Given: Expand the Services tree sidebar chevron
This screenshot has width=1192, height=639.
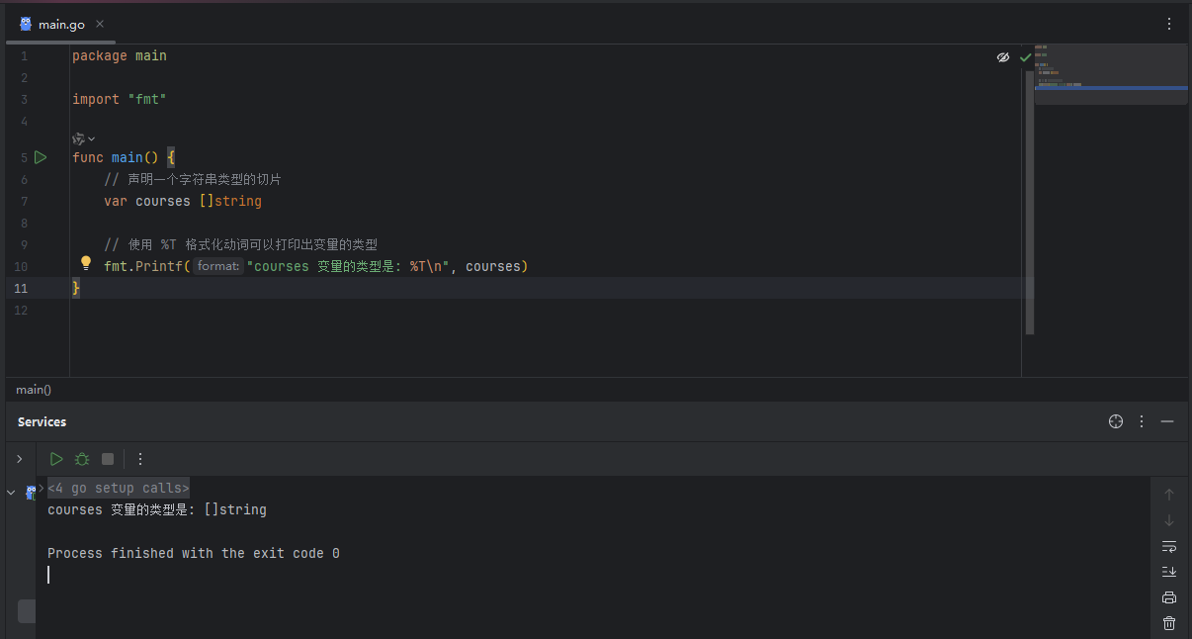Looking at the screenshot, I should click(x=19, y=459).
